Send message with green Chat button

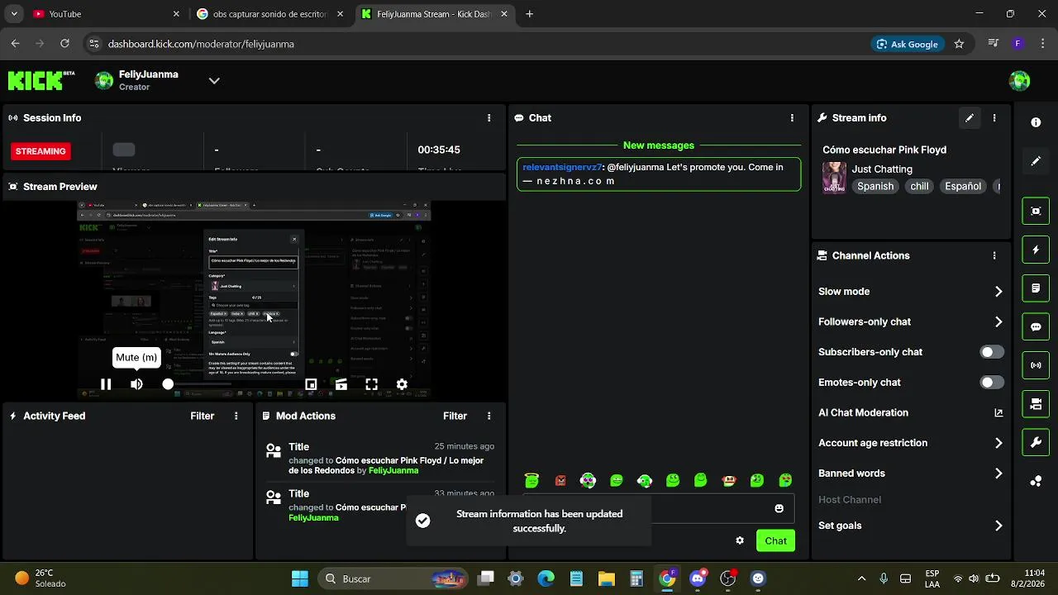point(775,540)
